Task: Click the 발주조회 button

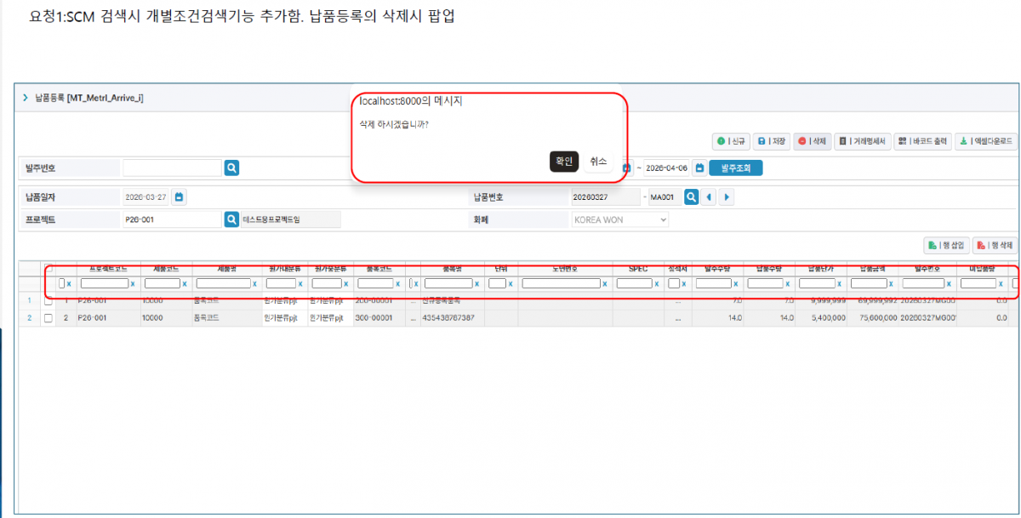Action: coord(736,168)
